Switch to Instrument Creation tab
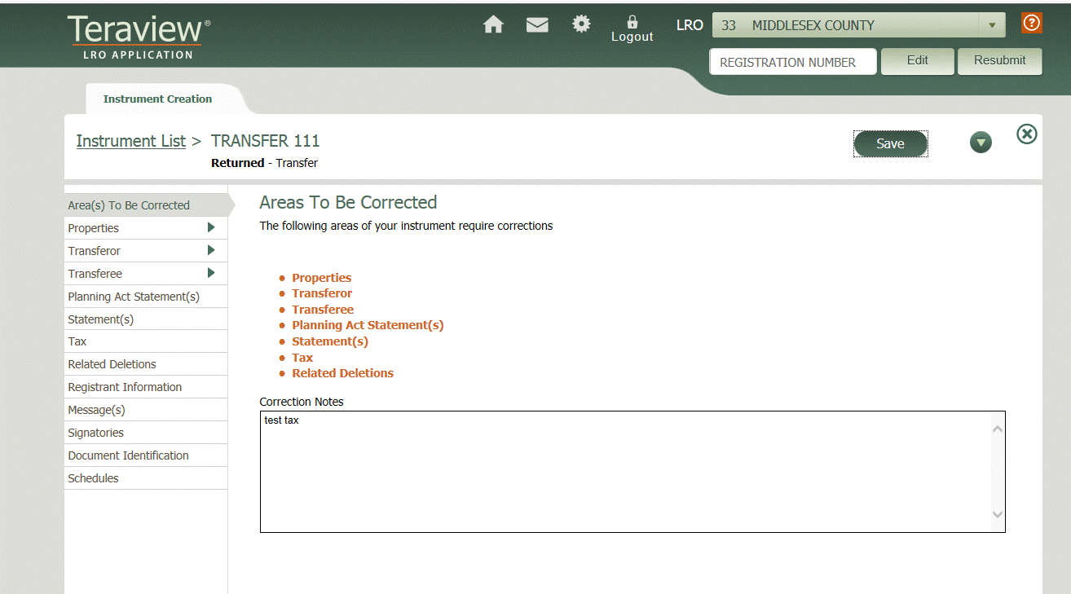The image size is (1071, 594). coord(158,99)
